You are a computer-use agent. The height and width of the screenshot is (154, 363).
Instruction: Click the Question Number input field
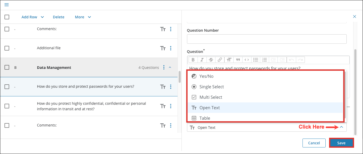[x=266, y=39]
